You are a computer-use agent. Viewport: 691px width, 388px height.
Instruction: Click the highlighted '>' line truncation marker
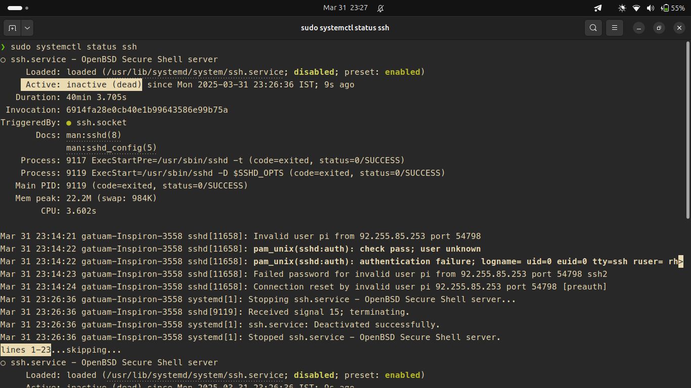tap(681, 262)
